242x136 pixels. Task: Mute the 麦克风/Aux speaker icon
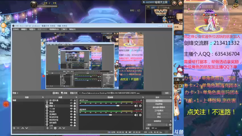[x=136, y=106]
